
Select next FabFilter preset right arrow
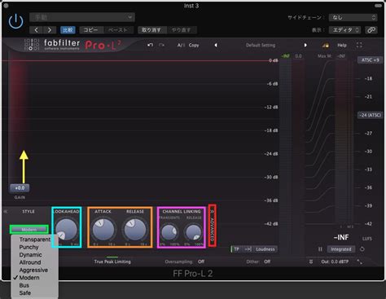(305, 45)
